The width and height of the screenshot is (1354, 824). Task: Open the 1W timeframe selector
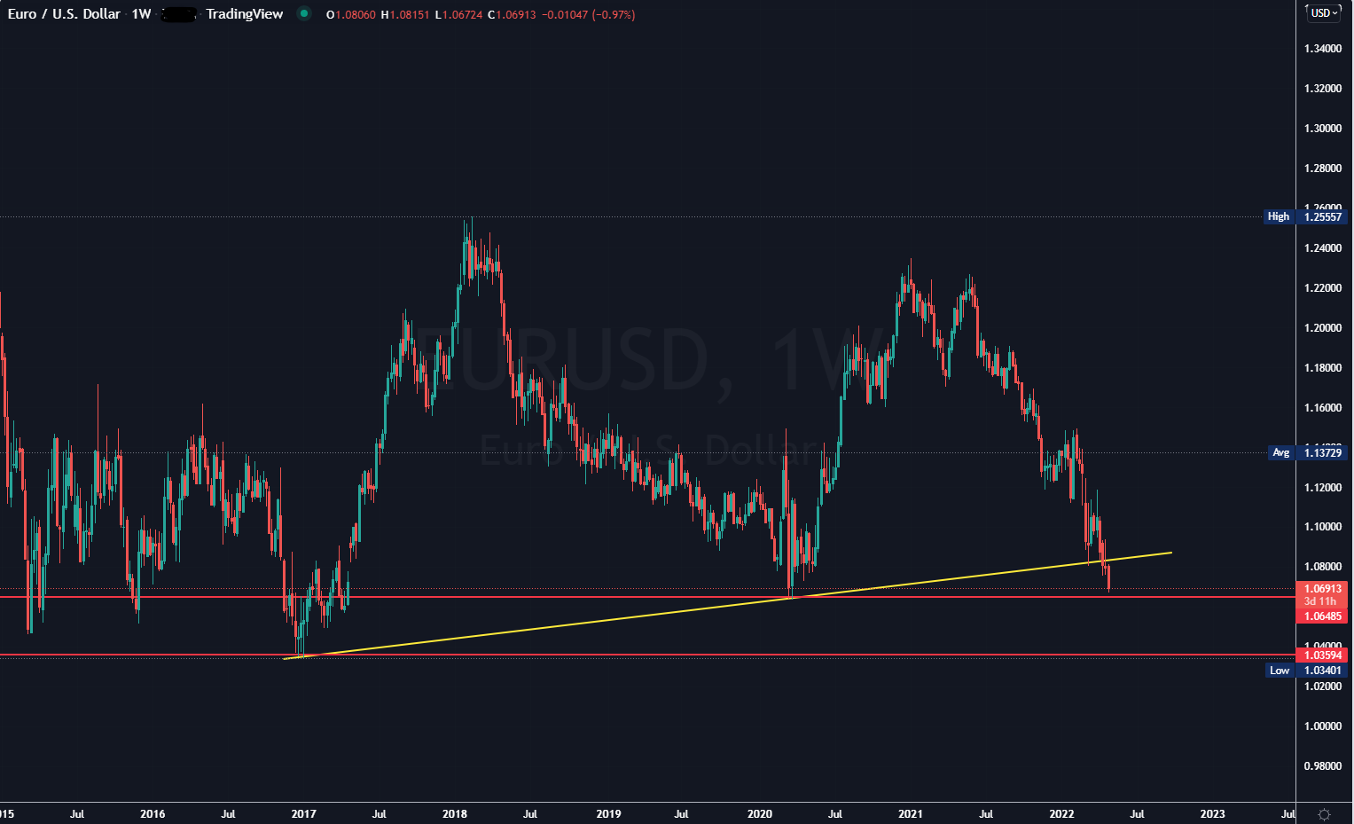pos(140,14)
